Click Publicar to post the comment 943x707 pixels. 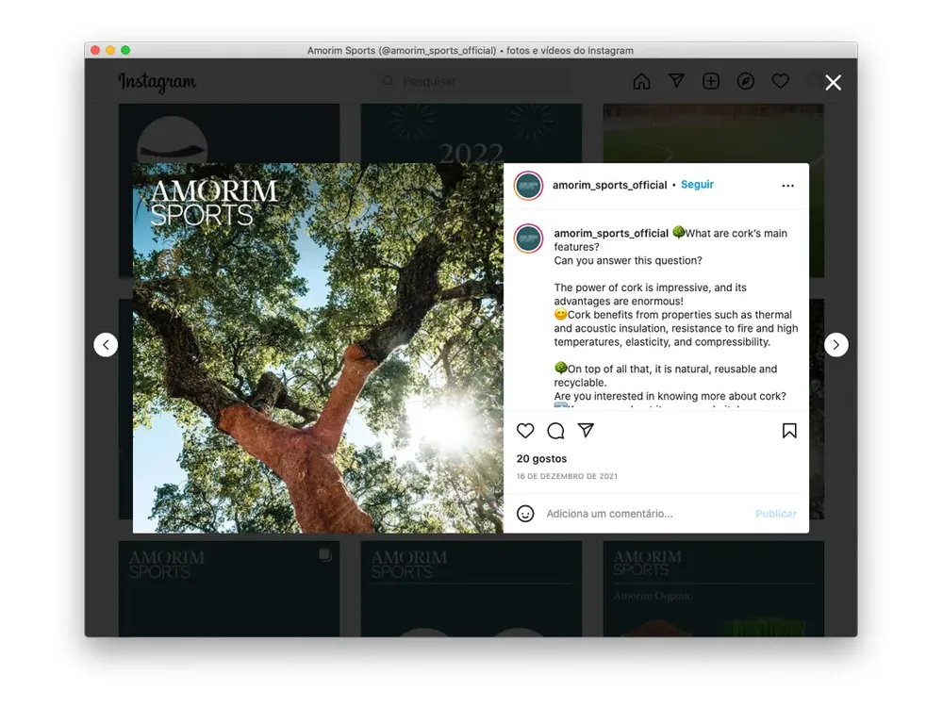776,514
